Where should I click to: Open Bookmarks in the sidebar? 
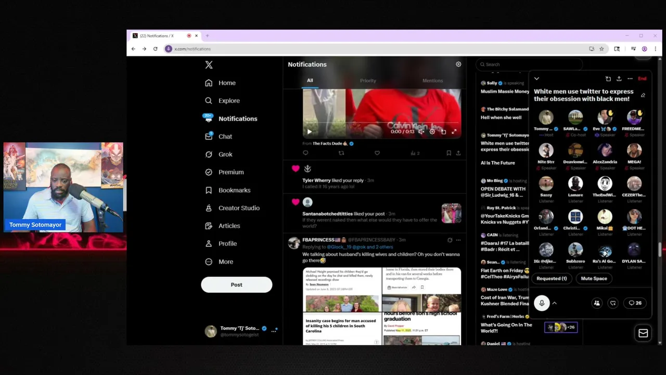(x=227, y=190)
